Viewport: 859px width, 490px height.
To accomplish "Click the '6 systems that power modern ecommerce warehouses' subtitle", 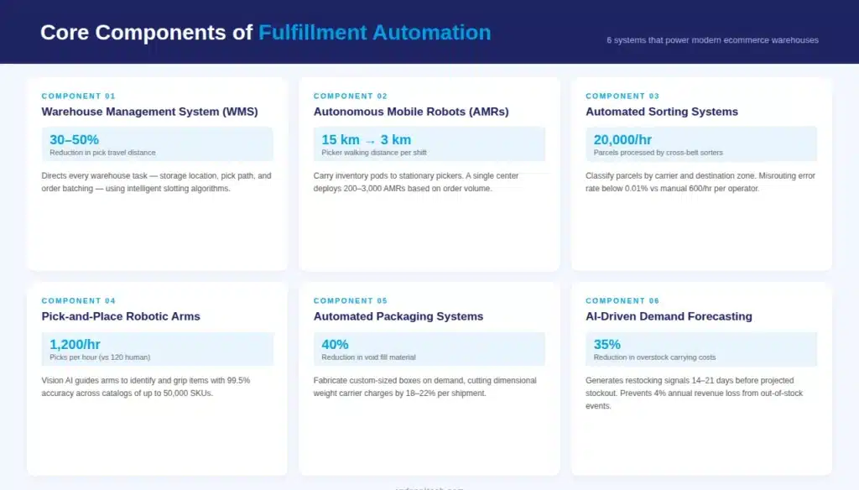I will (x=712, y=40).
